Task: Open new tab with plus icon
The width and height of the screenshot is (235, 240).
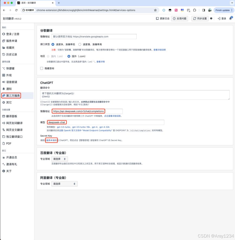Action: (x=59, y=3)
